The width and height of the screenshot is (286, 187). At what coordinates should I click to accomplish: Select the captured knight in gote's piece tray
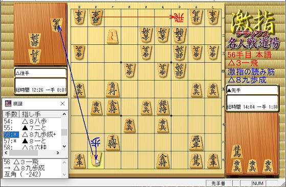coord(56,25)
